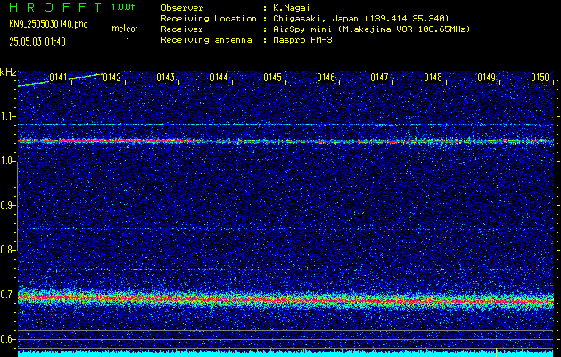
Task: Click the meteor echo streak near 0141
Action: (x=60, y=79)
